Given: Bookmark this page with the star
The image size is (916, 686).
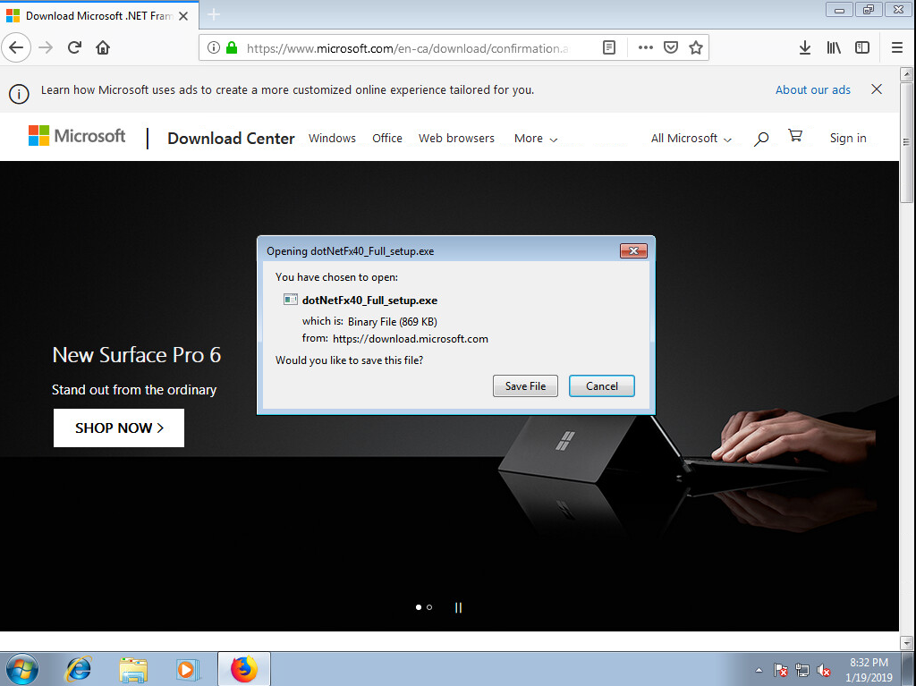Looking at the screenshot, I should click(x=696, y=48).
